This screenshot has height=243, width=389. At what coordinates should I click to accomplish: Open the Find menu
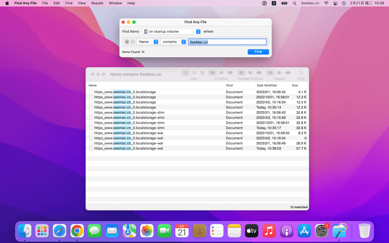tap(69, 3)
